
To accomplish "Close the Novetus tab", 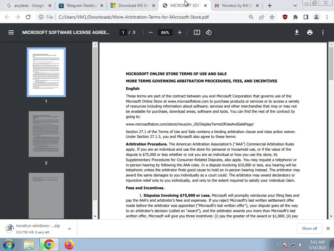I will point(257,6).
